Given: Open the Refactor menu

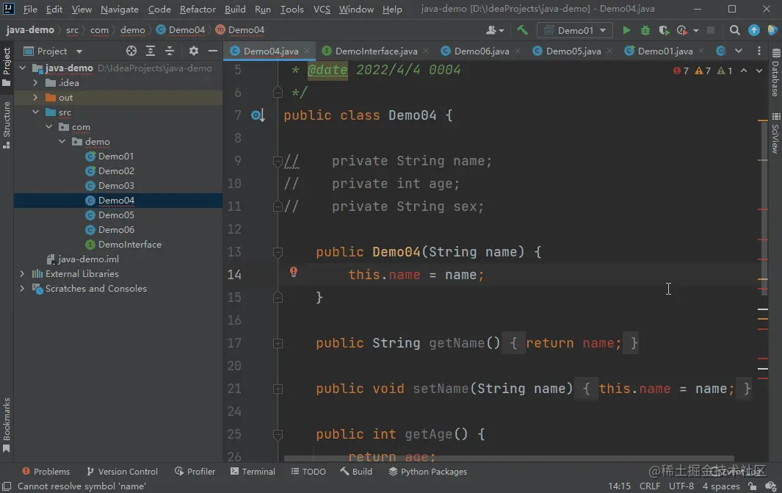Looking at the screenshot, I should (198, 10).
